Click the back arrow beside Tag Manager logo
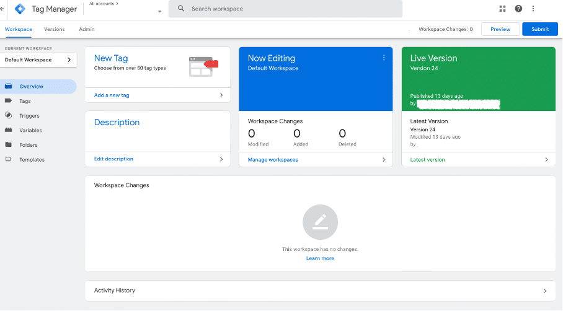 (2, 9)
